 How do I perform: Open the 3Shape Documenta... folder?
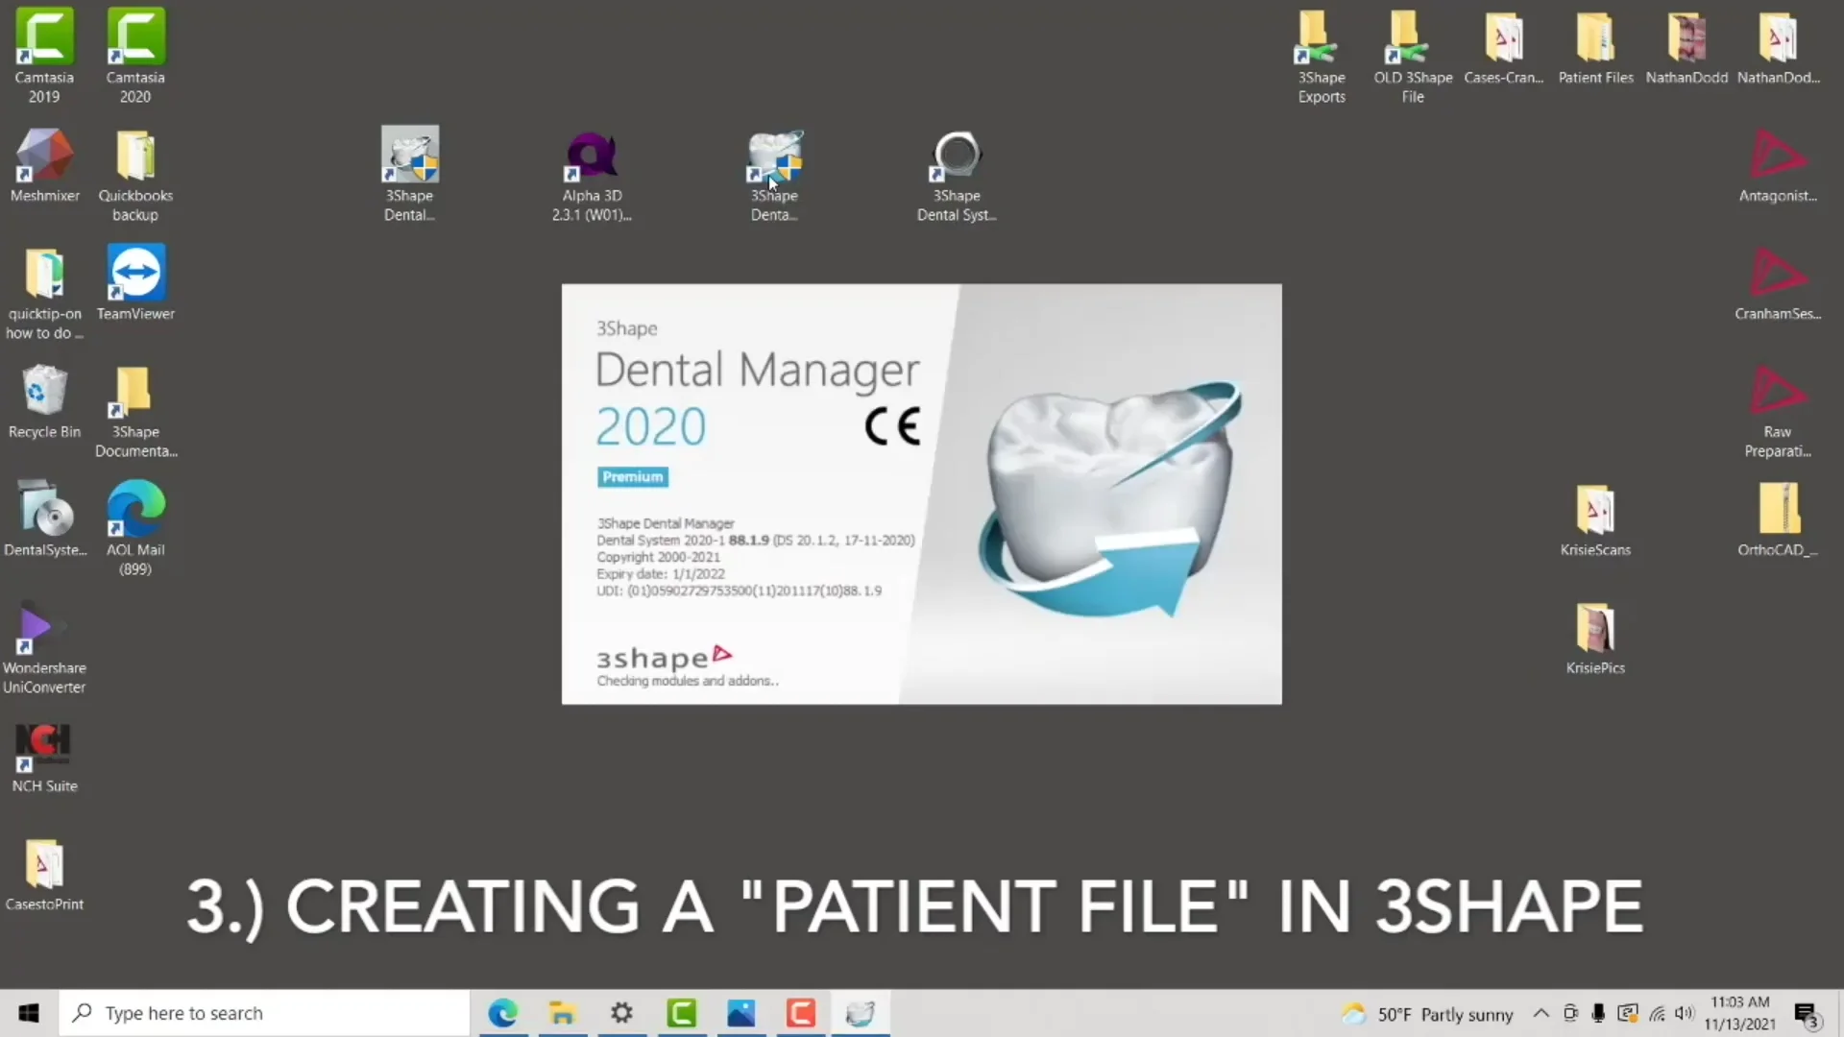pyautogui.click(x=135, y=411)
